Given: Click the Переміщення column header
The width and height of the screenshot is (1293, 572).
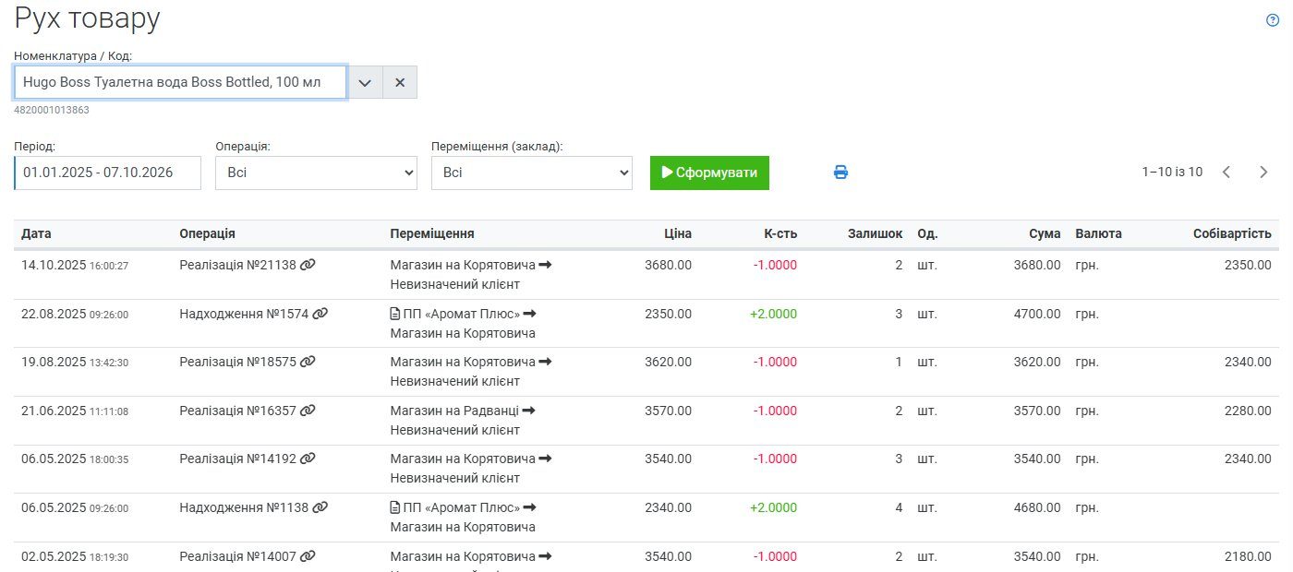Looking at the screenshot, I should (432, 233).
